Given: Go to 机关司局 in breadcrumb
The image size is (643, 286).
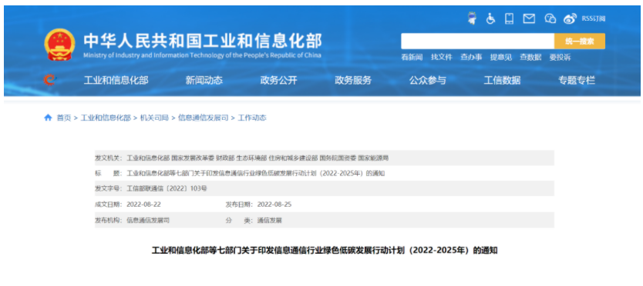Looking at the screenshot, I should (155, 118).
